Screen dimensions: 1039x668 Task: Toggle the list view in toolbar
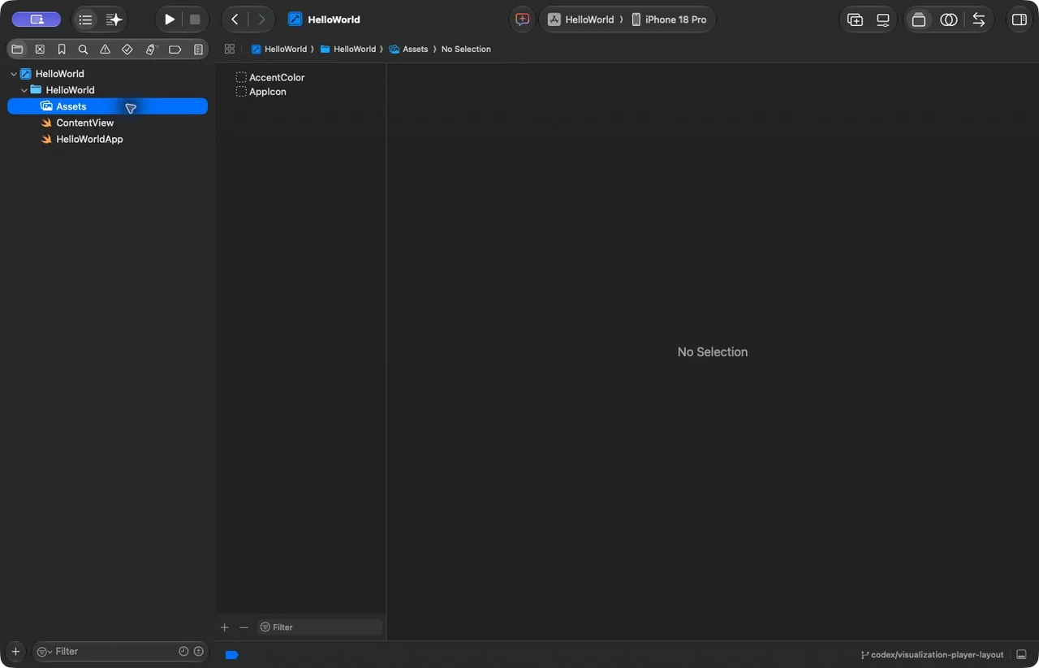point(85,19)
